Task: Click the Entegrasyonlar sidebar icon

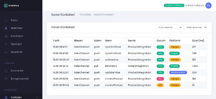Action: (x=6, y=79)
